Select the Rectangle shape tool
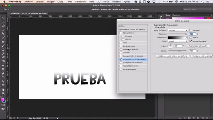 [3, 85]
